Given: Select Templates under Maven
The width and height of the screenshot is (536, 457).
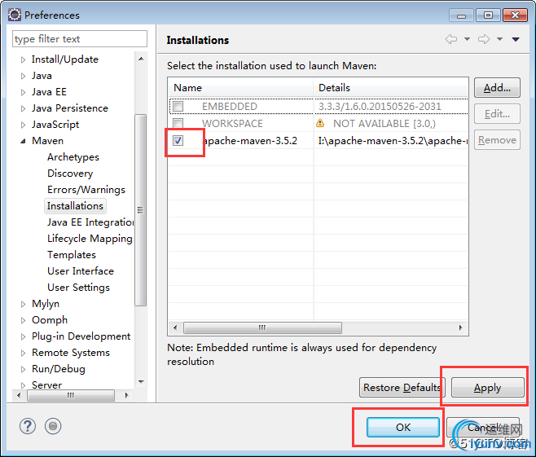Looking at the screenshot, I should [72, 255].
